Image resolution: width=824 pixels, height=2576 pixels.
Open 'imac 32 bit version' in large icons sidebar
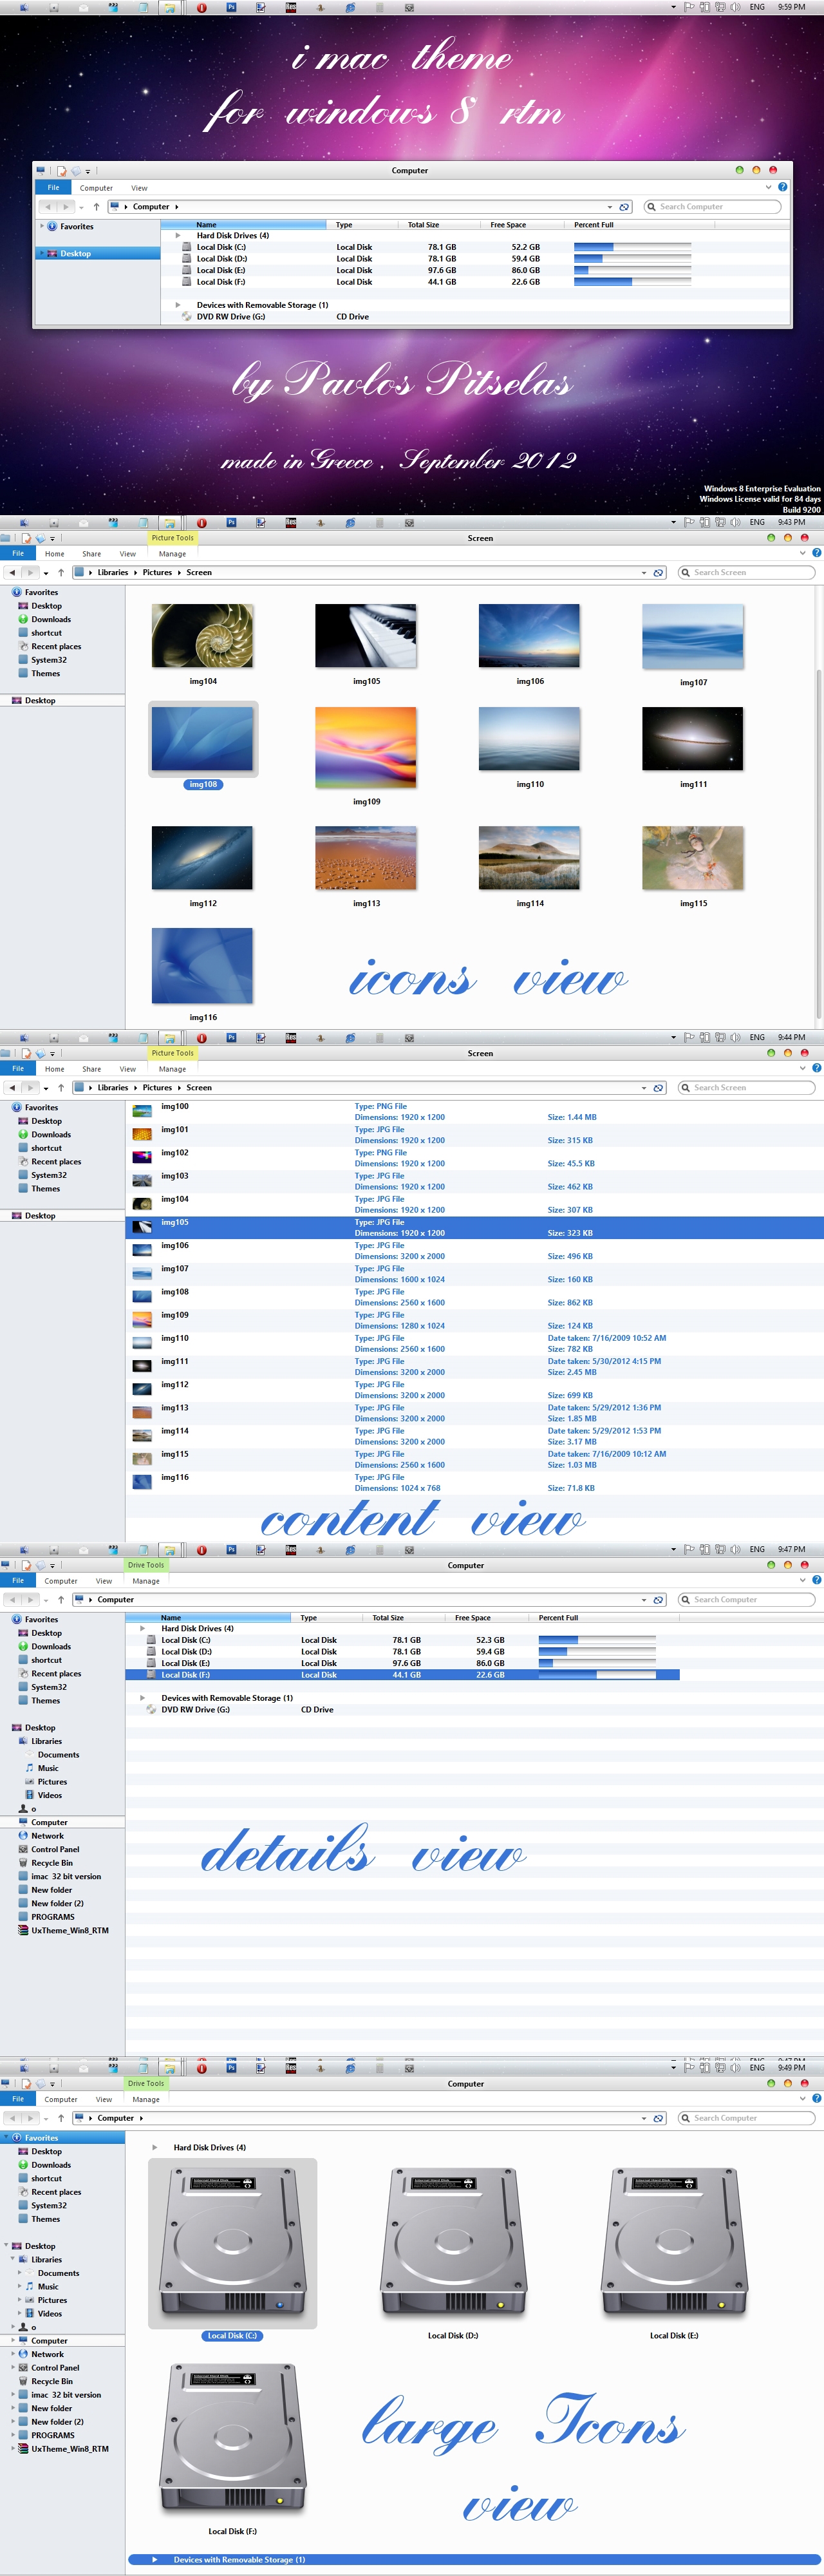(65, 2395)
